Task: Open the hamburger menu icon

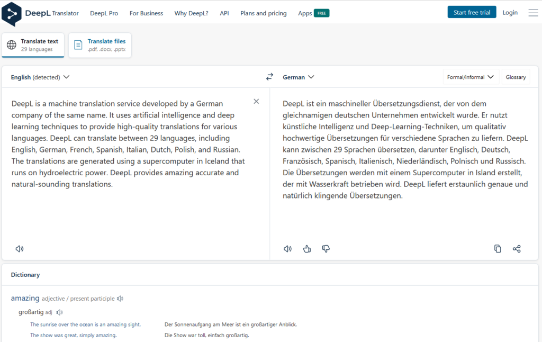Action: [x=533, y=13]
